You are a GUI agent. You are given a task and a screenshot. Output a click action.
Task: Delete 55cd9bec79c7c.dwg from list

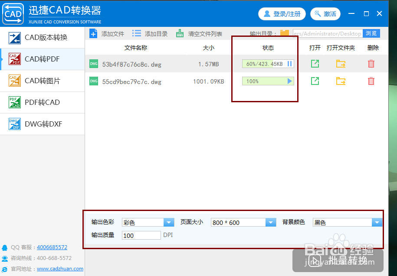371,81
